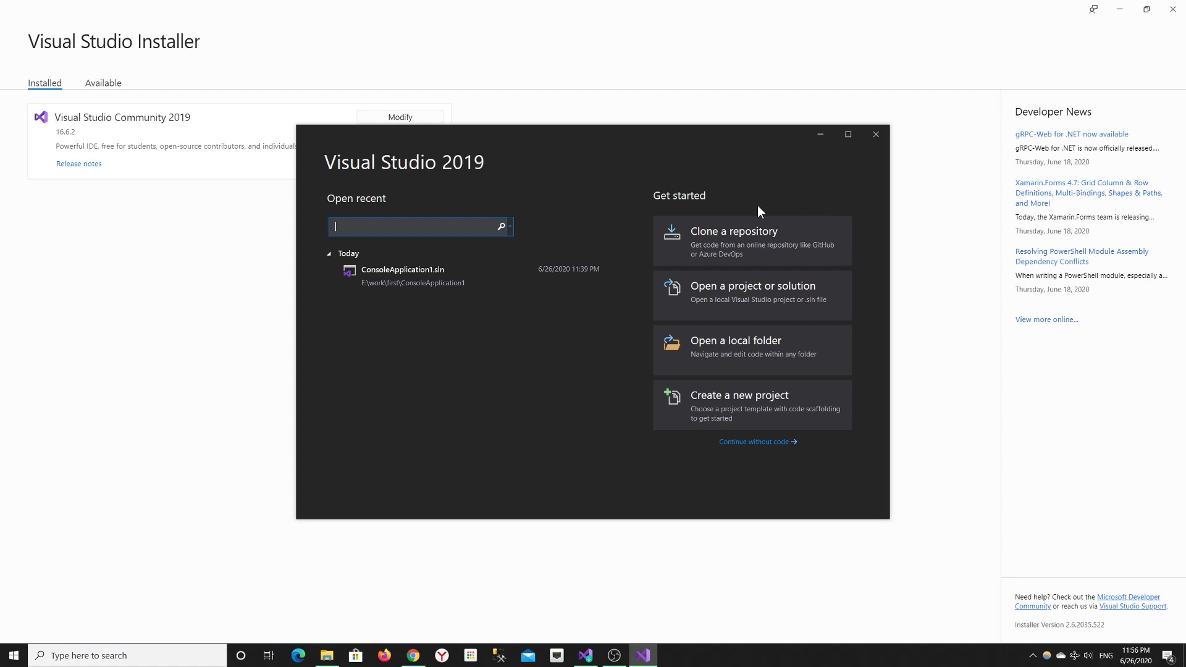
Task: Open the Microsoft Developer Community link
Action: [x=1129, y=597]
